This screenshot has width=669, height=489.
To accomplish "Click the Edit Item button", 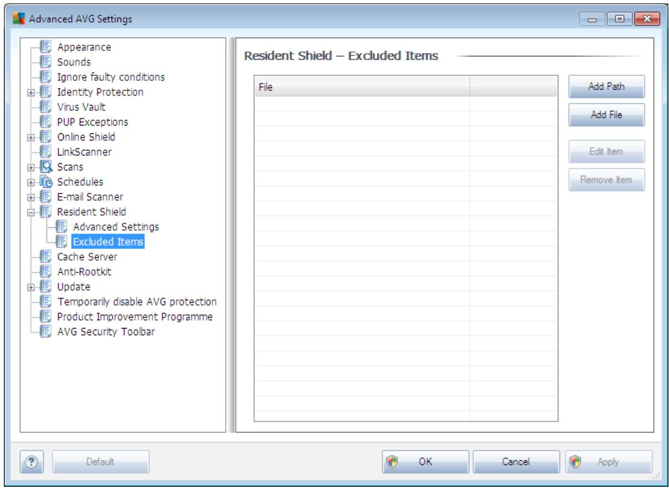I will point(607,152).
